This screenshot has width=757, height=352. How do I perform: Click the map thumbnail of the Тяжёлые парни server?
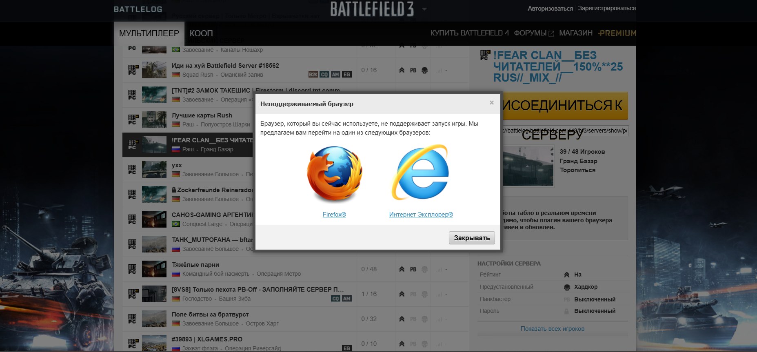click(x=154, y=269)
